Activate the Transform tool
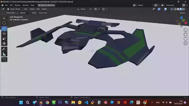This screenshot has width=189, height=106. pyautogui.click(x=4, y=43)
